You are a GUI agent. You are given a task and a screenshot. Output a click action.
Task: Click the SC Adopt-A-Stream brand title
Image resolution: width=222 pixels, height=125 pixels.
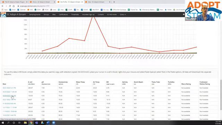point(16,15)
